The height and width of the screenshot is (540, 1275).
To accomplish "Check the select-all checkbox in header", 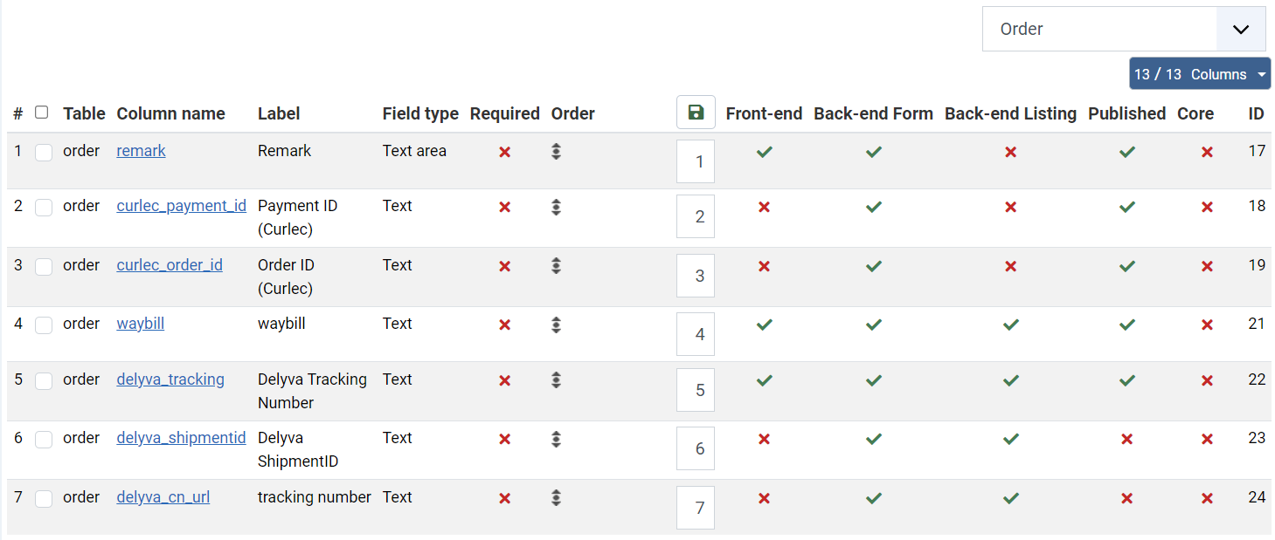I will tap(42, 113).
